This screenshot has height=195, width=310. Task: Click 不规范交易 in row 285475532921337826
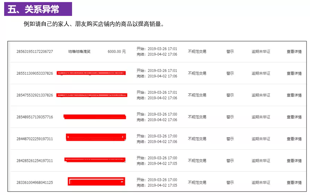(197, 95)
